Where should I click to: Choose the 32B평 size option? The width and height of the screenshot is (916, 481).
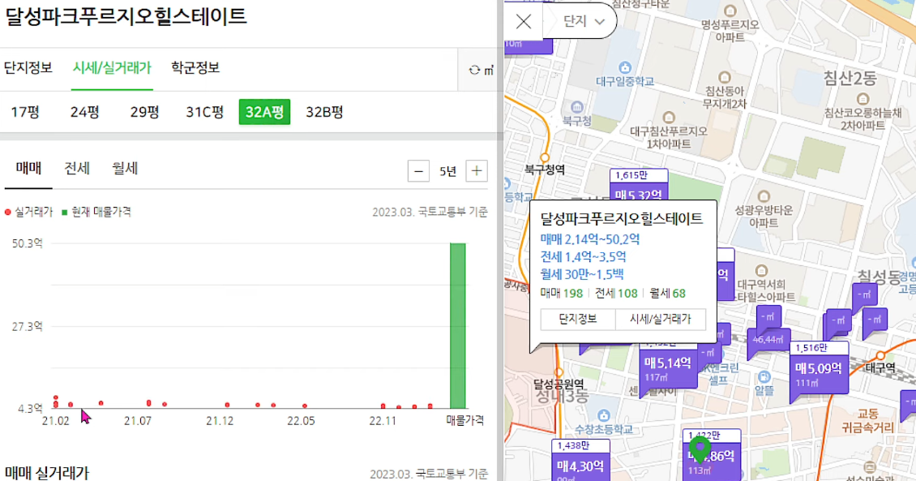(325, 112)
